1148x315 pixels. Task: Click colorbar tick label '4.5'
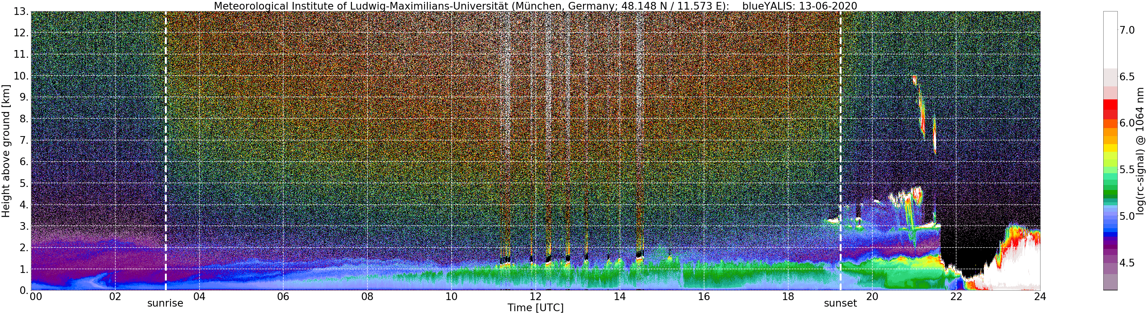(x=1127, y=263)
